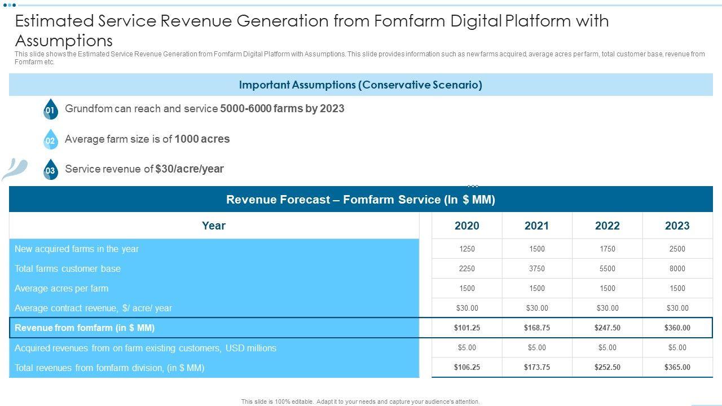Click the $106.25 total revenue cell
The width and height of the screenshot is (722, 406).
[x=467, y=367]
